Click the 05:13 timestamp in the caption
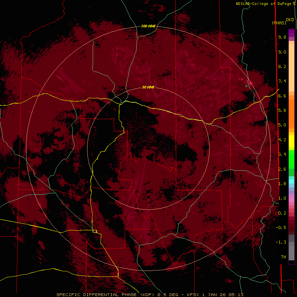The height and width of the screenshot is (297, 297). coord(236,295)
